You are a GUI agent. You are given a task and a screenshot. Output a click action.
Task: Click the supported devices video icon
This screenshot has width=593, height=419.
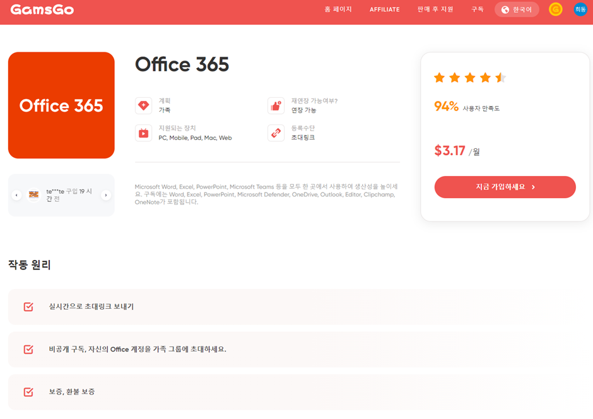pyautogui.click(x=143, y=133)
